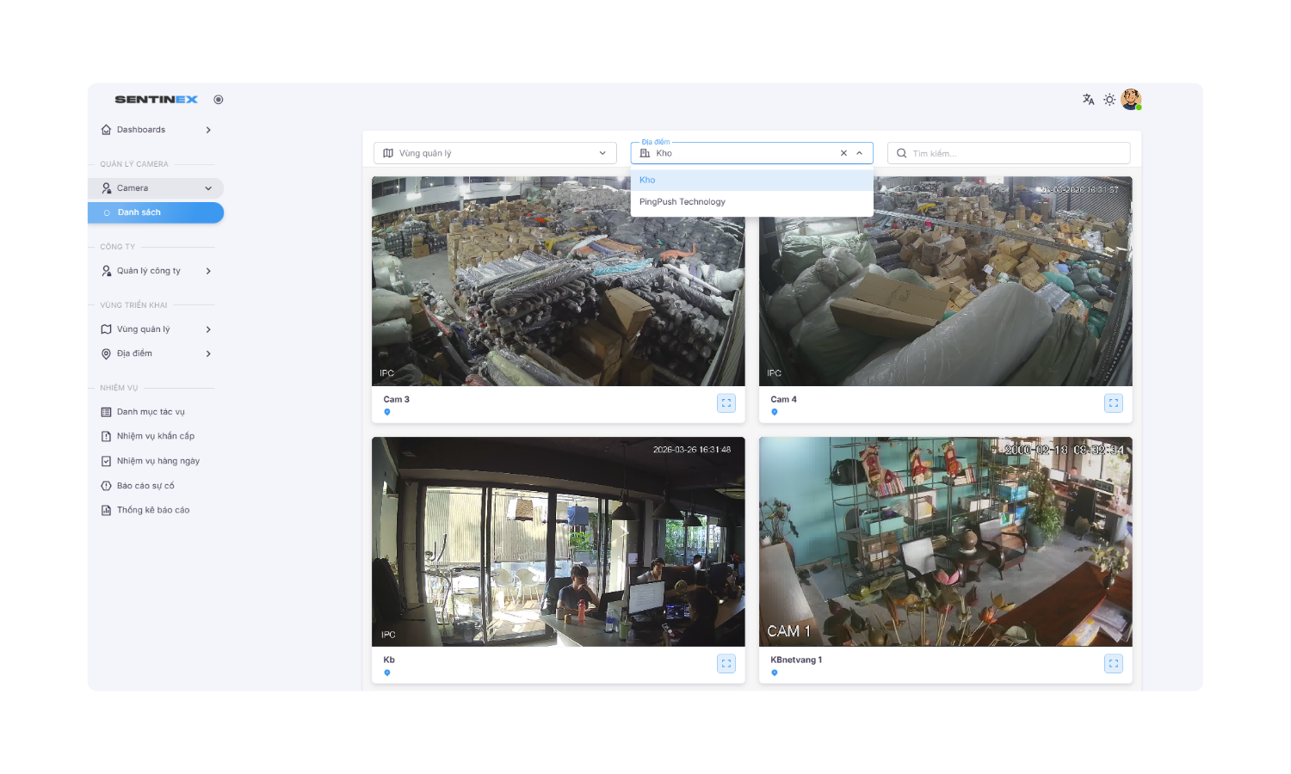This screenshot has width=1291, height=774.
Task: Click the location pin under Cam 3
Action: 387,413
